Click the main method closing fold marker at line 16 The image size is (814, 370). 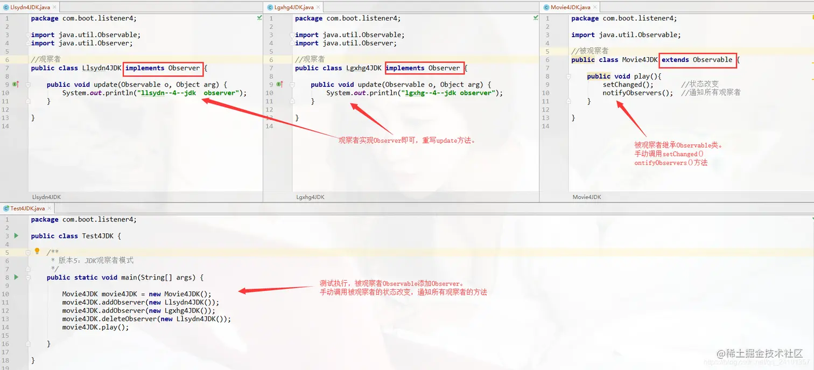[28, 344]
